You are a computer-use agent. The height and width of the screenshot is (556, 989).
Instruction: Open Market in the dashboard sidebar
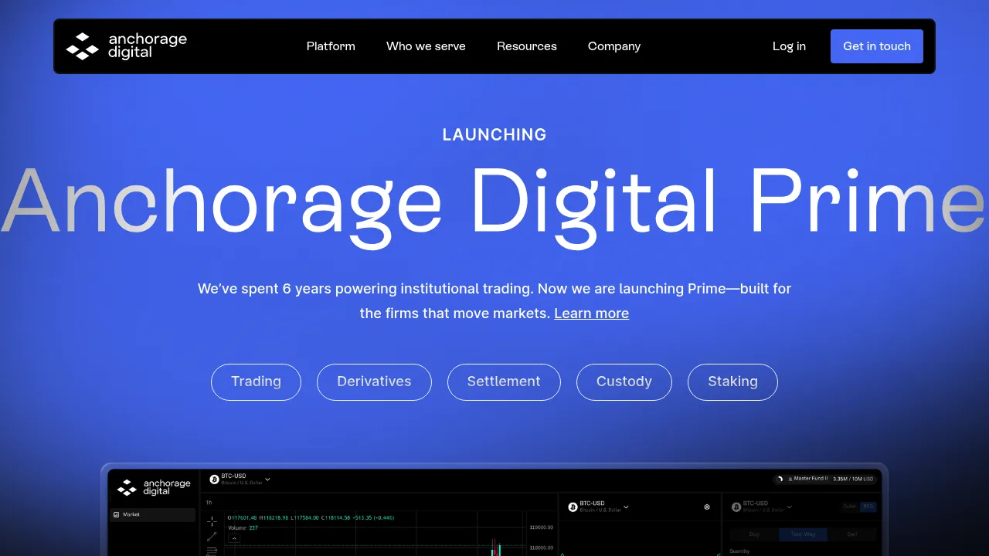coord(152,514)
